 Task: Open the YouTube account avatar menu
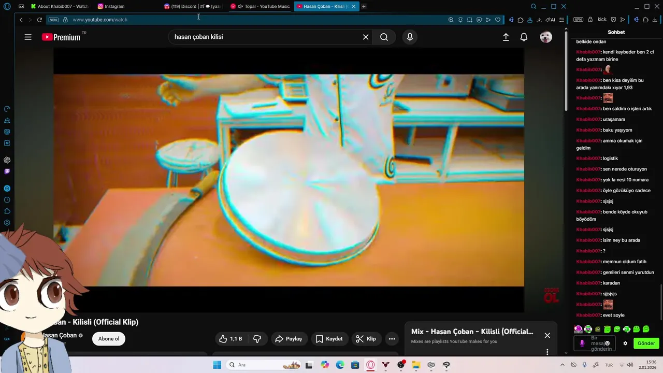(x=546, y=37)
